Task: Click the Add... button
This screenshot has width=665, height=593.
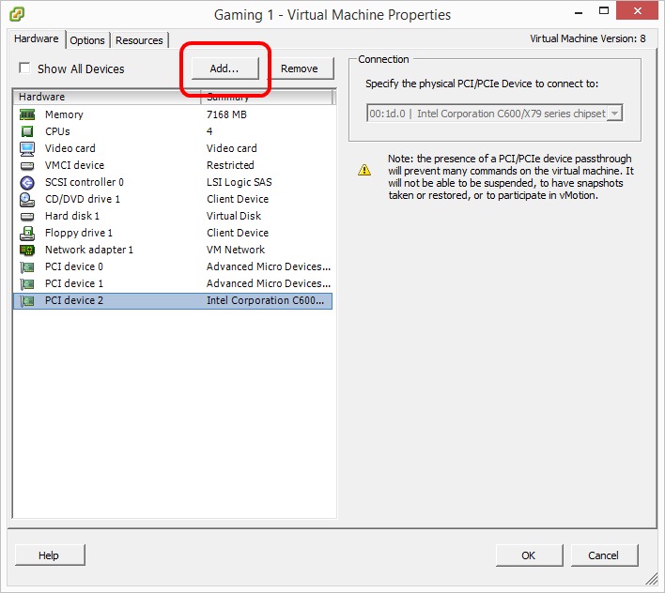Action: point(224,68)
